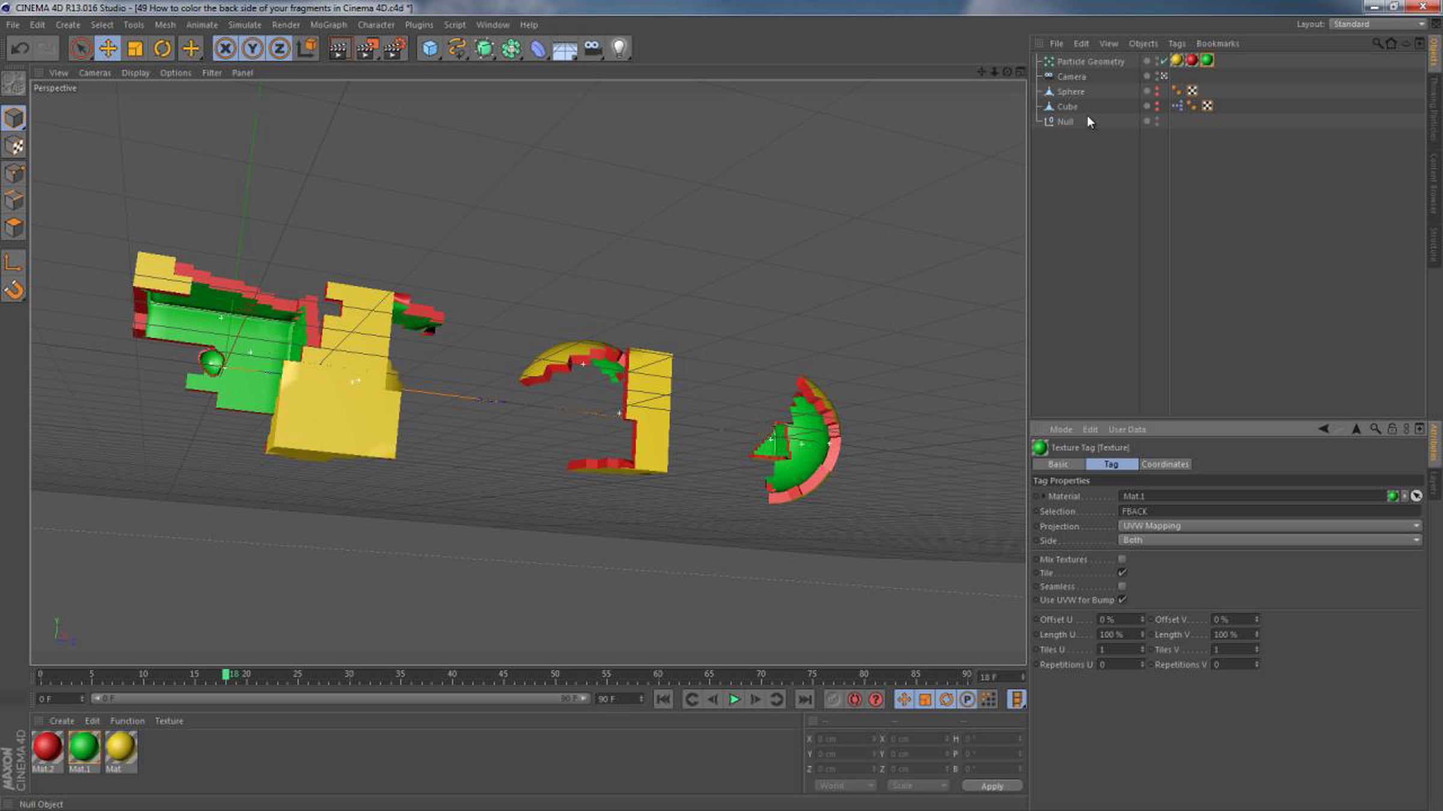Select the Live Selection tool
This screenshot has width=1443, height=811.
pyautogui.click(x=80, y=48)
